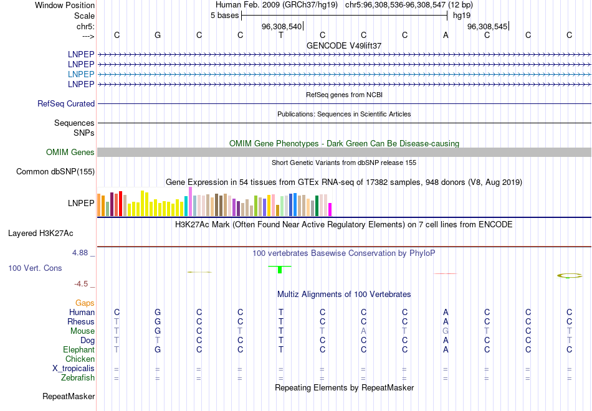Open the H3K27Ac Mark track title
Image resolution: width=592 pixels, height=411 pixels.
pos(344,225)
